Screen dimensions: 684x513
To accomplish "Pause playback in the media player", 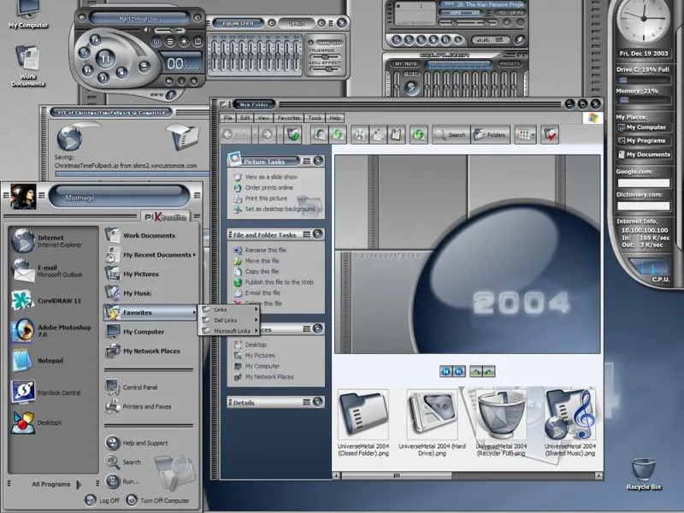I will (x=106, y=59).
